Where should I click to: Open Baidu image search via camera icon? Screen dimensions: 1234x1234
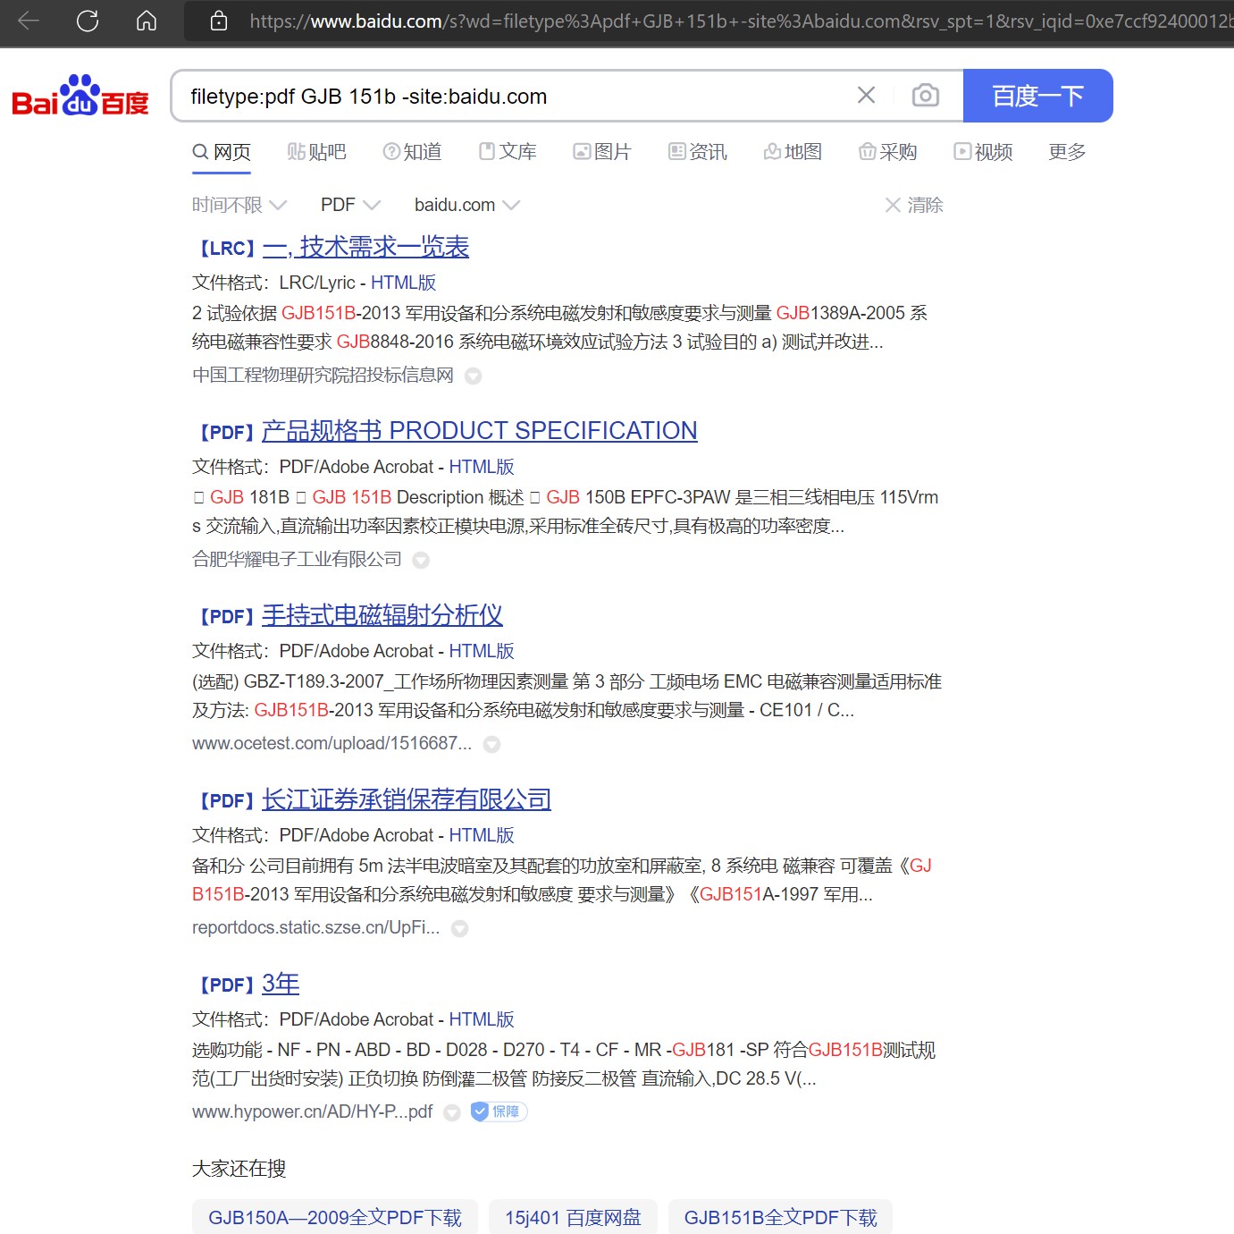[926, 95]
